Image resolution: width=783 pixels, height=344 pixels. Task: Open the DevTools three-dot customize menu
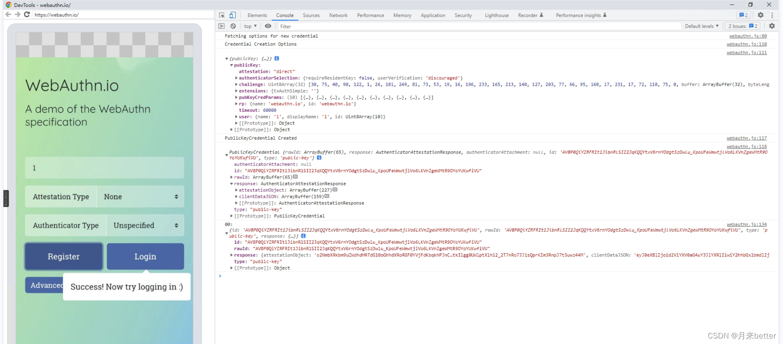tap(772, 15)
